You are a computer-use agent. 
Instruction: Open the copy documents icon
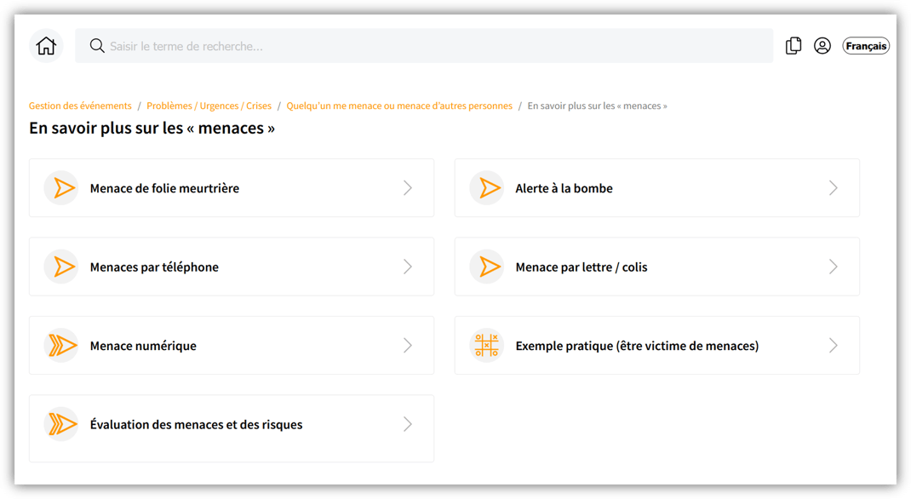793,46
